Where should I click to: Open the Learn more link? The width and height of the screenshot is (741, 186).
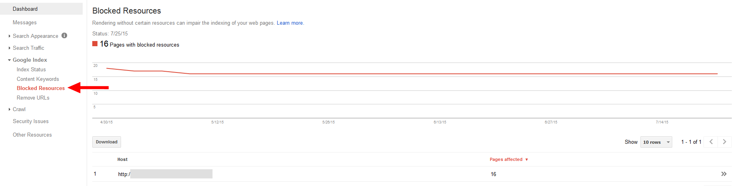(x=290, y=23)
